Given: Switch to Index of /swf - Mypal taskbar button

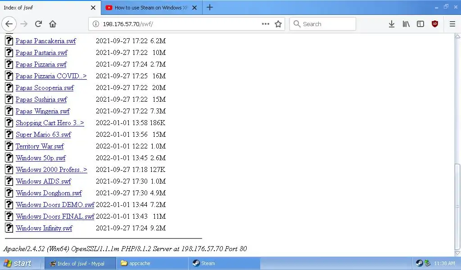Looking at the screenshot, I should pos(80,264).
